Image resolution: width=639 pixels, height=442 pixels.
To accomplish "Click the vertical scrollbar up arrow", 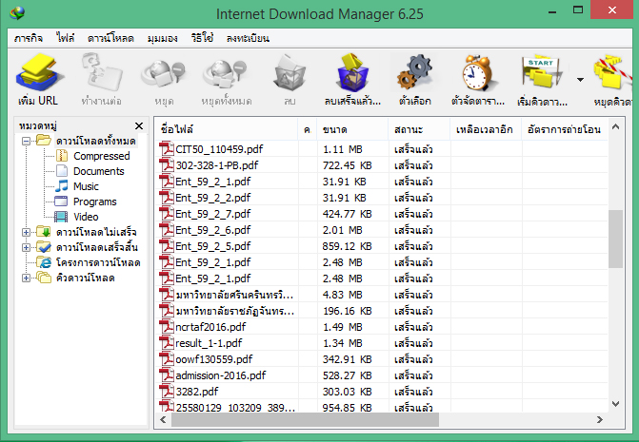I will point(616,126).
